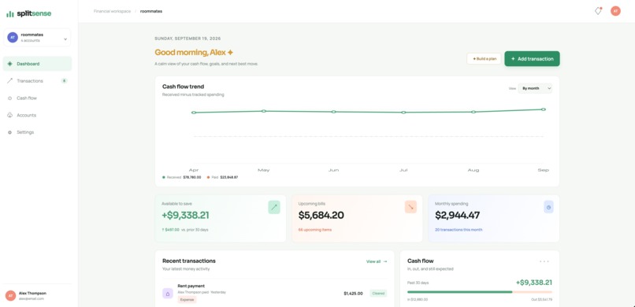Open notifications via the top-right tag icon
Viewport: 635px width, 307px height.
598,11
